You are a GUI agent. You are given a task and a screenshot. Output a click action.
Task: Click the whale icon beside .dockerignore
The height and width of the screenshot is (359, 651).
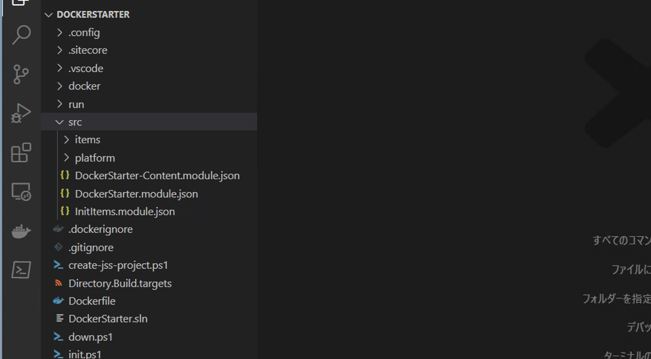58,229
